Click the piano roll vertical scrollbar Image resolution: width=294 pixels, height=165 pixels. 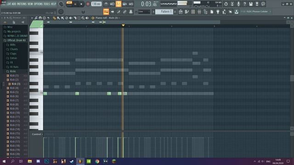tap(292, 78)
